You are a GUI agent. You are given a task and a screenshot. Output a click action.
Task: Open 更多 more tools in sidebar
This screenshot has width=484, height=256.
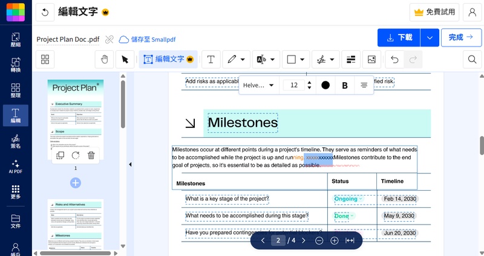point(16,192)
